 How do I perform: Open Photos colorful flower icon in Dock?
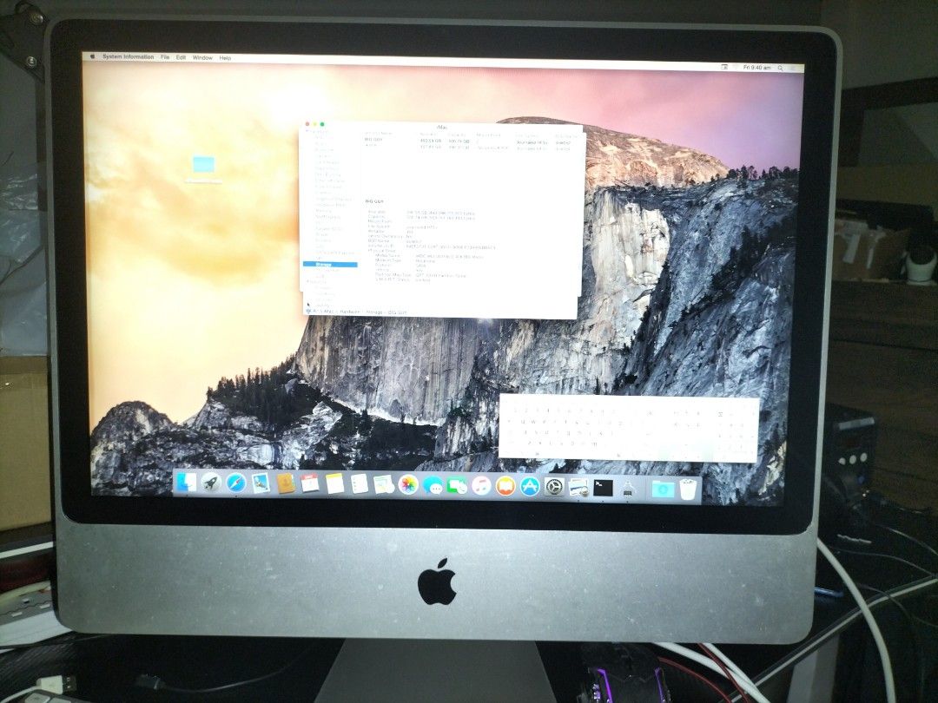click(x=408, y=485)
